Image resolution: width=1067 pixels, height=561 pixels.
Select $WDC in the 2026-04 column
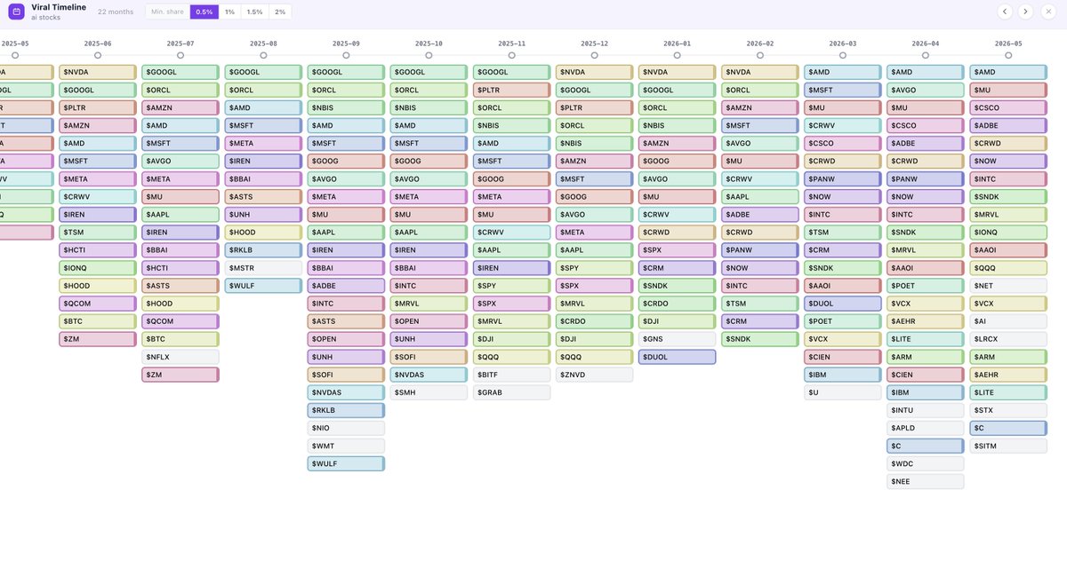pyautogui.click(x=926, y=463)
